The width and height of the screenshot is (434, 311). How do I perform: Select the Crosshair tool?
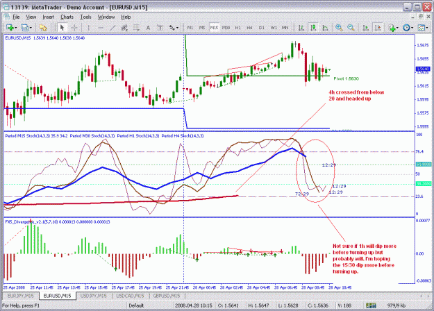tap(74, 28)
